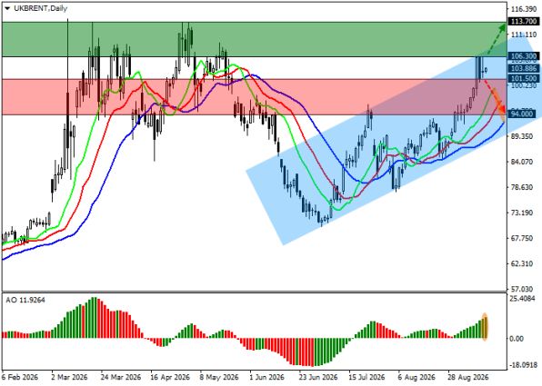This screenshot has width=542, height=386.
Task: Click the 73.190 price axis value
Action: [x=522, y=213]
